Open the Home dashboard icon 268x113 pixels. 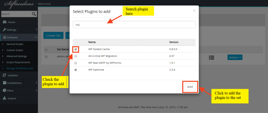[x=5, y=22]
